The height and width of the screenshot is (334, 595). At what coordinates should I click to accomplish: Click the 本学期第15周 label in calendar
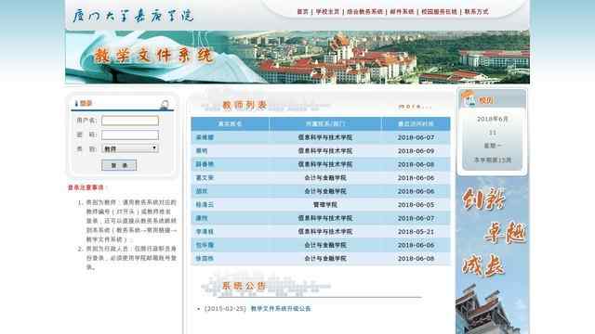point(492,160)
